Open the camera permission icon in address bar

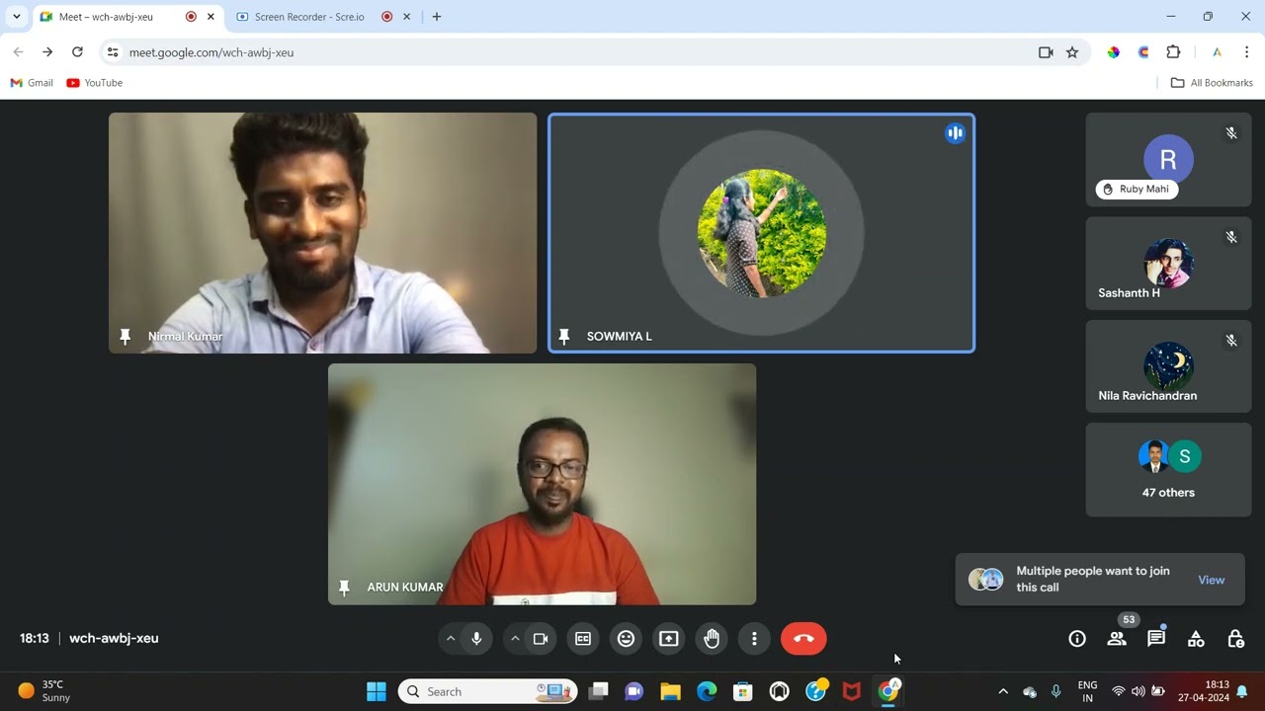coord(1046,52)
